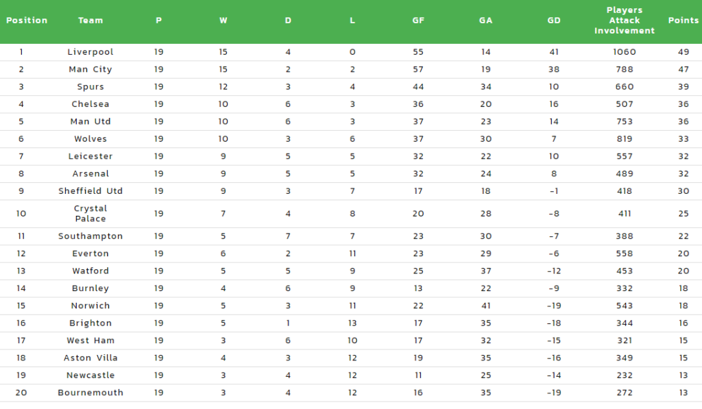Click the Sheffield Utd team name

click(90, 191)
